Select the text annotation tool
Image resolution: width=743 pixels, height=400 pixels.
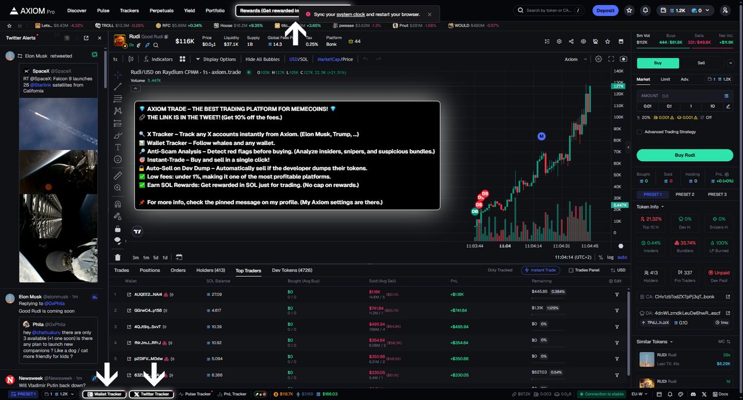tap(118, 147)
